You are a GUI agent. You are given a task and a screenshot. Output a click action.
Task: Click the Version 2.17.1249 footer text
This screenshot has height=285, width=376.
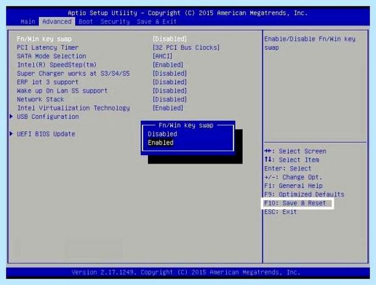coord(186,272)
